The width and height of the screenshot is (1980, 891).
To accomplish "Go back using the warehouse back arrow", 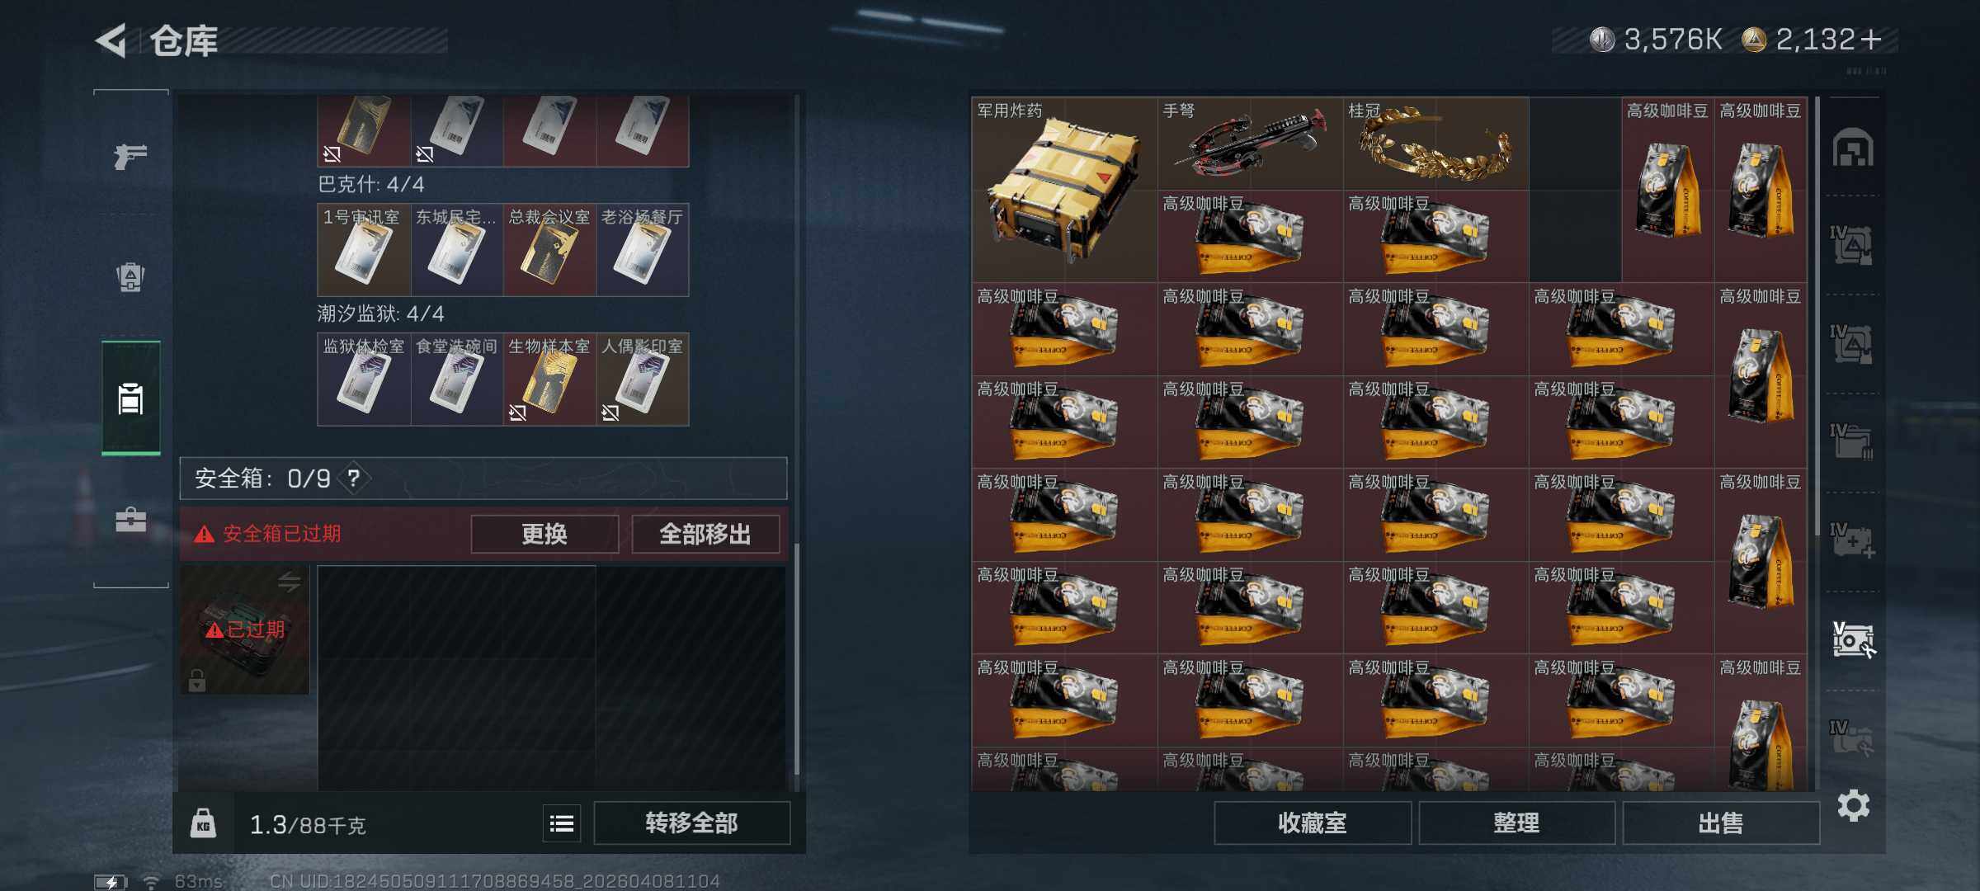I will [x=112, y=40].
